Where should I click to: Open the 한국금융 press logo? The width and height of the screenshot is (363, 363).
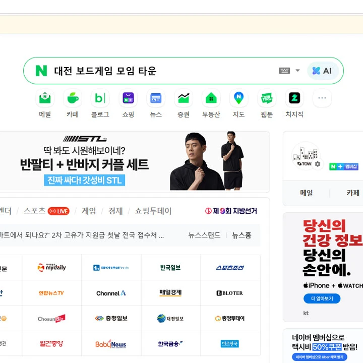[x=170, y=343]
